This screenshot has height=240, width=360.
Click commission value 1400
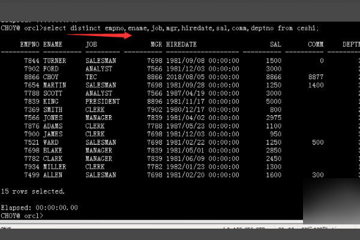click(316, 86)
